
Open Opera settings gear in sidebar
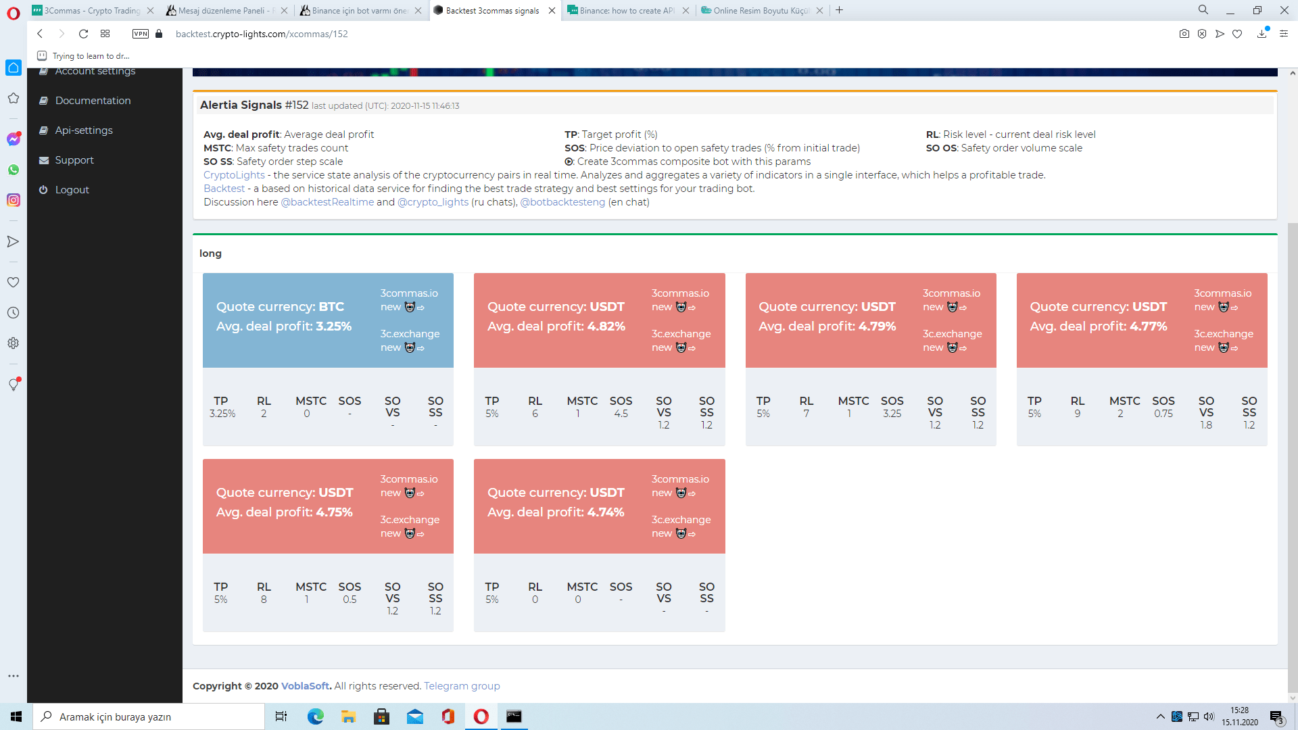(x=13, y=343)
